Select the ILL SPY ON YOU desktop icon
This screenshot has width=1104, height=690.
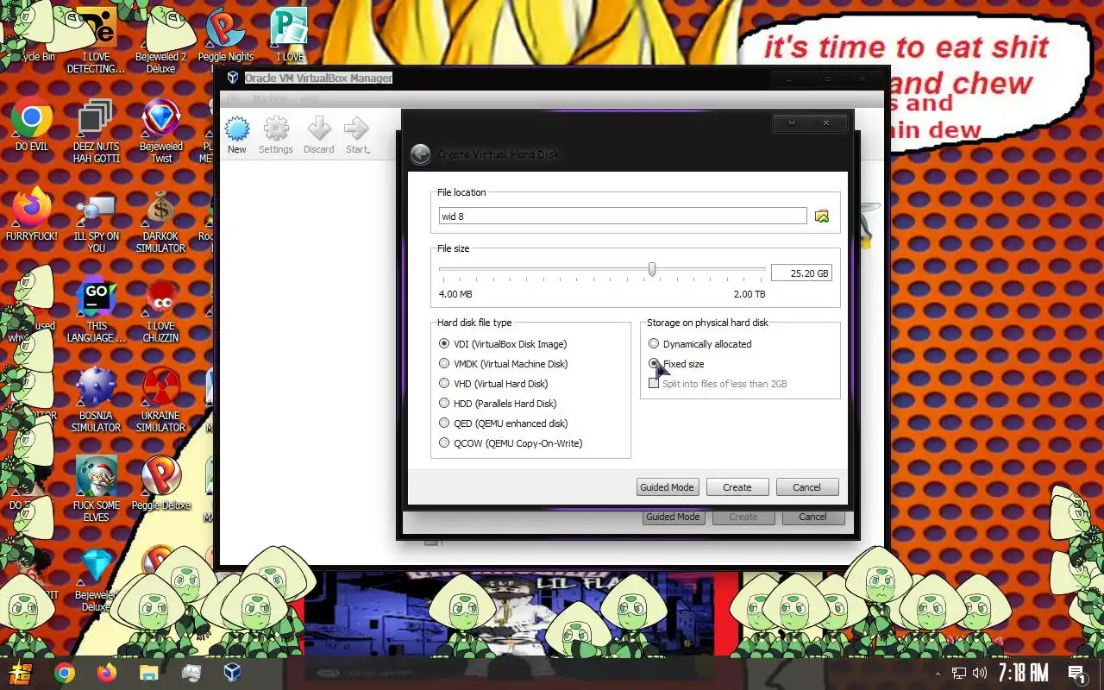(x=96, y=221)
